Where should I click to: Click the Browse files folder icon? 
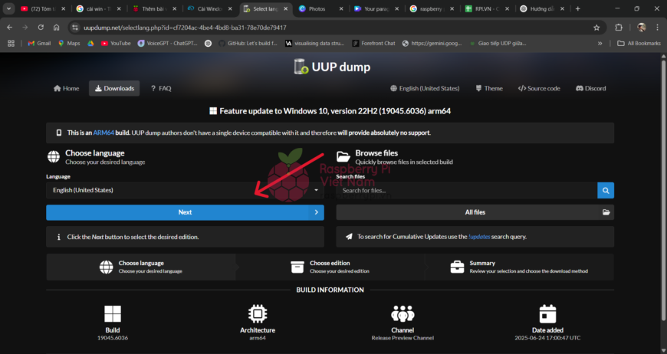(343, 156)
